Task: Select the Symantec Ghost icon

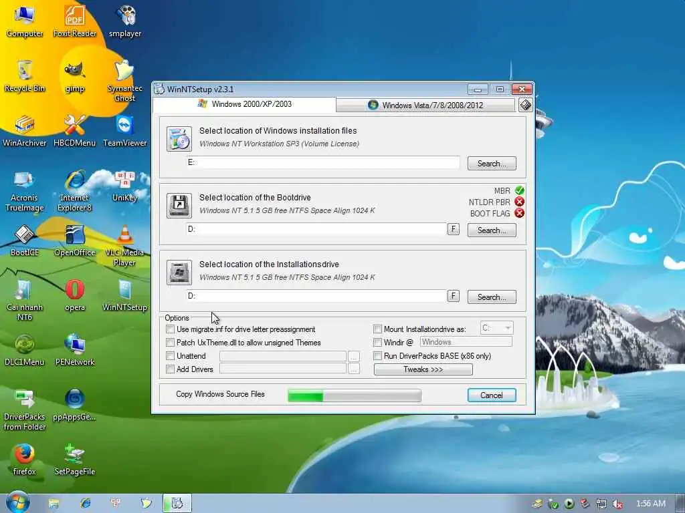Action: click(125, 80)
